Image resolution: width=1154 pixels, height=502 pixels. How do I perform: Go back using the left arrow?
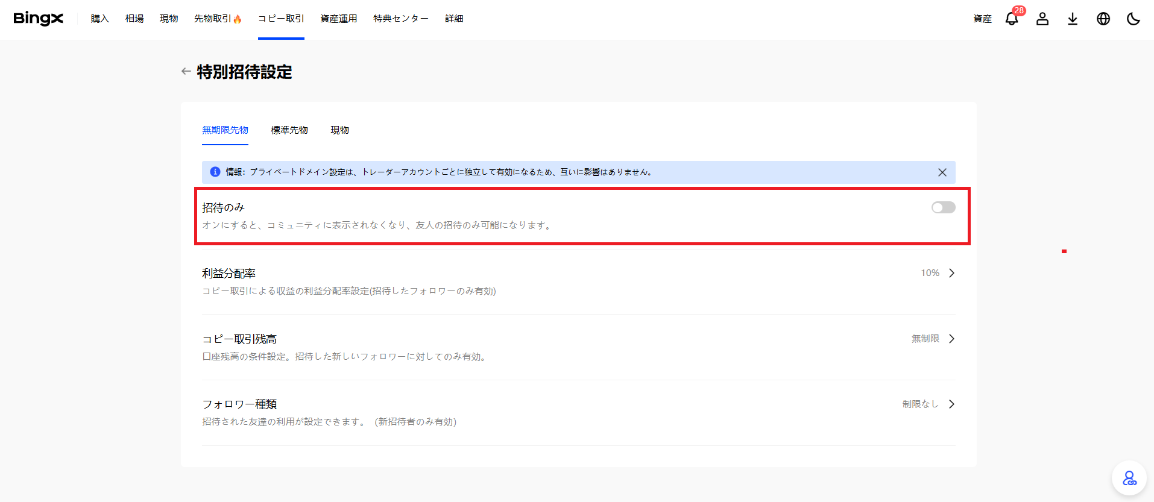(186, 72)
